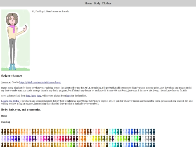Open the third 'here' color source link
196x147 pixels.
click(x=39, y=95)
